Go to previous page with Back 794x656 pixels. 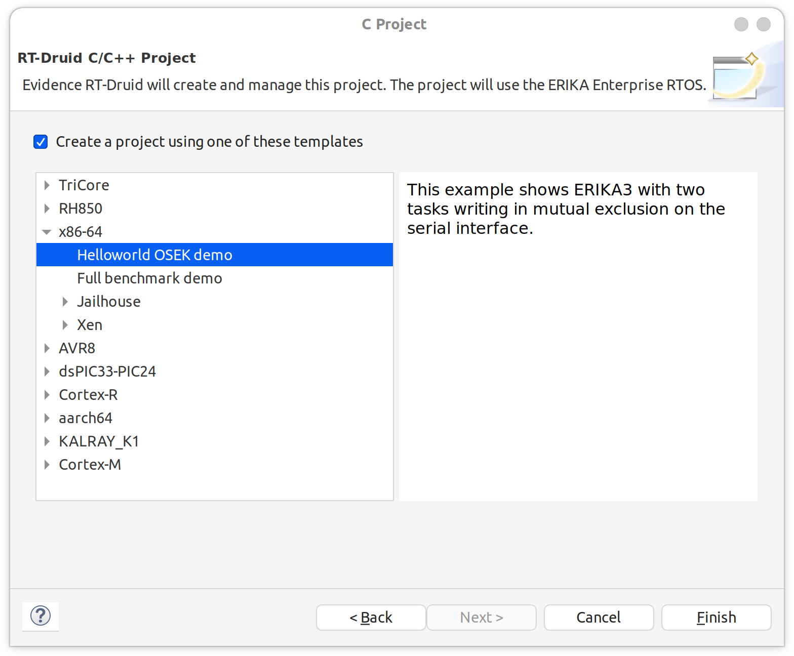371,618
